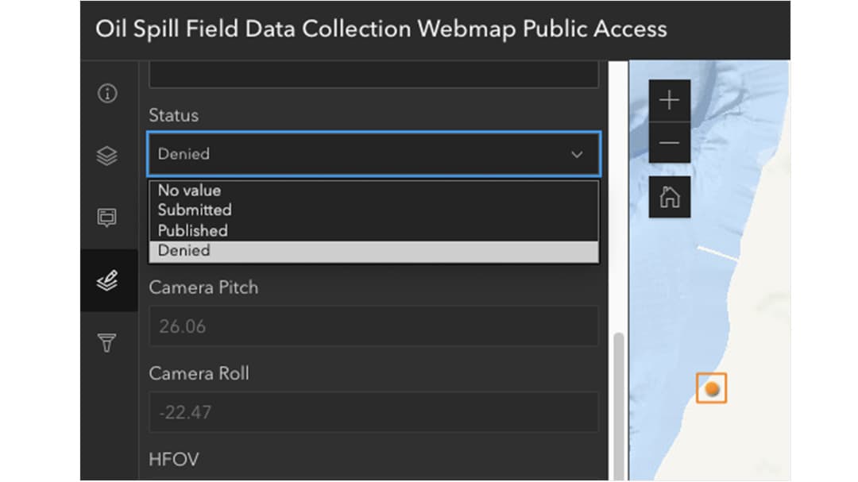Expand the Status dropdown chevron
Screen dimensions: 858x482
[578, 154]
